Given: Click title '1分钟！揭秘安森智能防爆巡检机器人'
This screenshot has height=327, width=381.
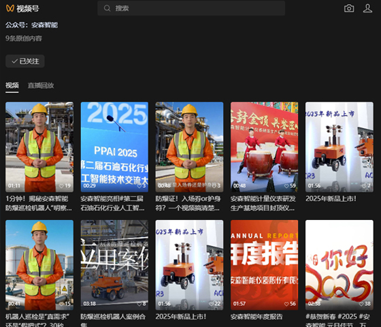Looking at the screenshot, I should click(x=39, y=204).
